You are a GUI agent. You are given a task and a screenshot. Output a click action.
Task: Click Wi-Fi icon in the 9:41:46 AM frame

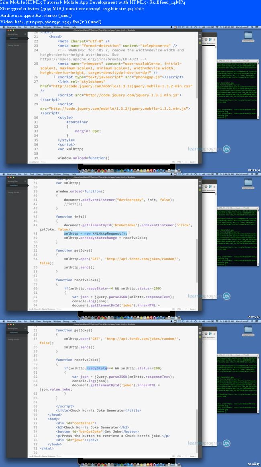tap(217, 27)
